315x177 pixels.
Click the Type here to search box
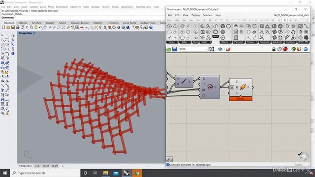click(x=45, y=173)
